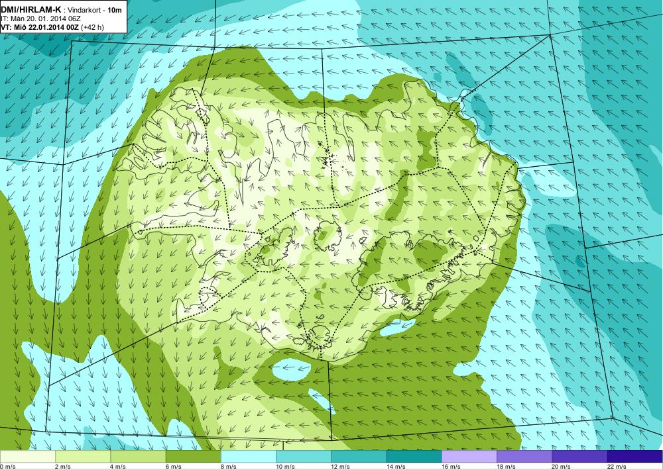The image size is (663, 470).
Task: Click the 'DMI/HIRLAM-K' model title text
Action: [x=31, y=11]
